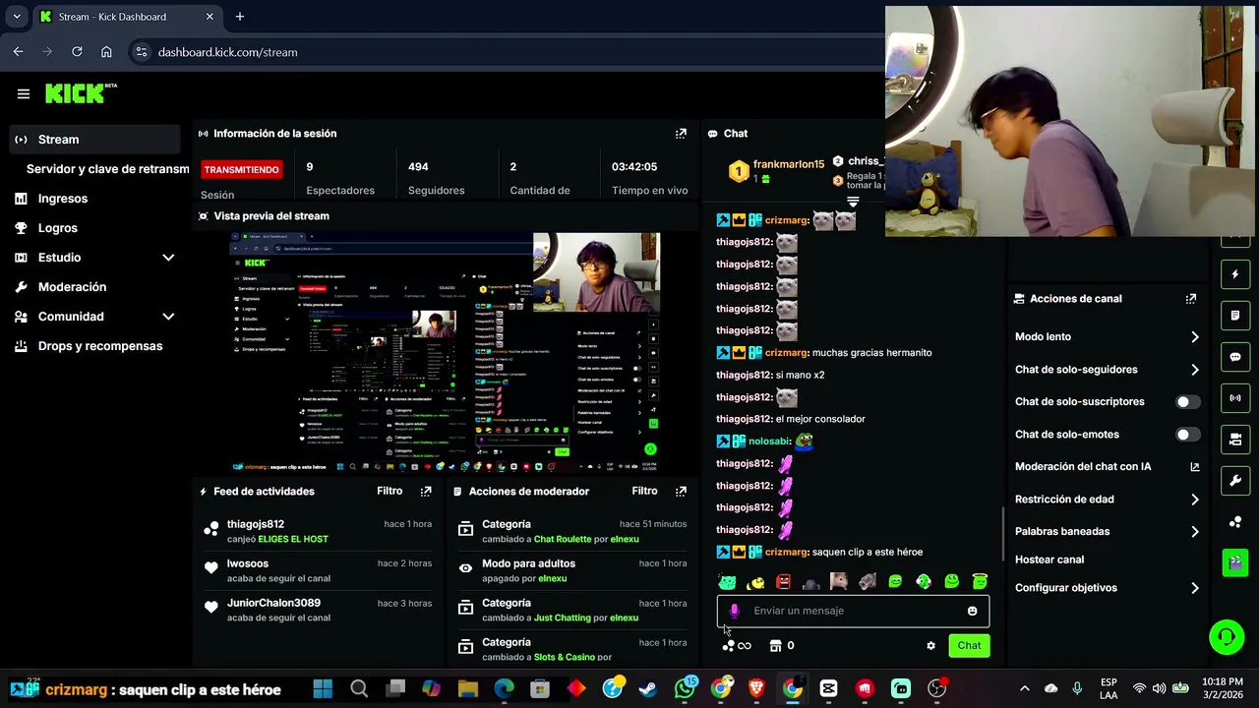
Task: Click username thiagojs812 in activity feed
Action: (x=256, y=524)
